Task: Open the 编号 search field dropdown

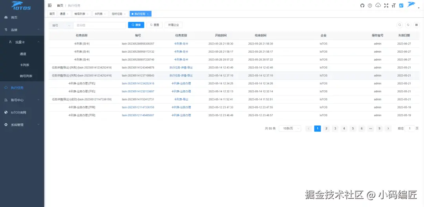Action: [x=61, y=25]
